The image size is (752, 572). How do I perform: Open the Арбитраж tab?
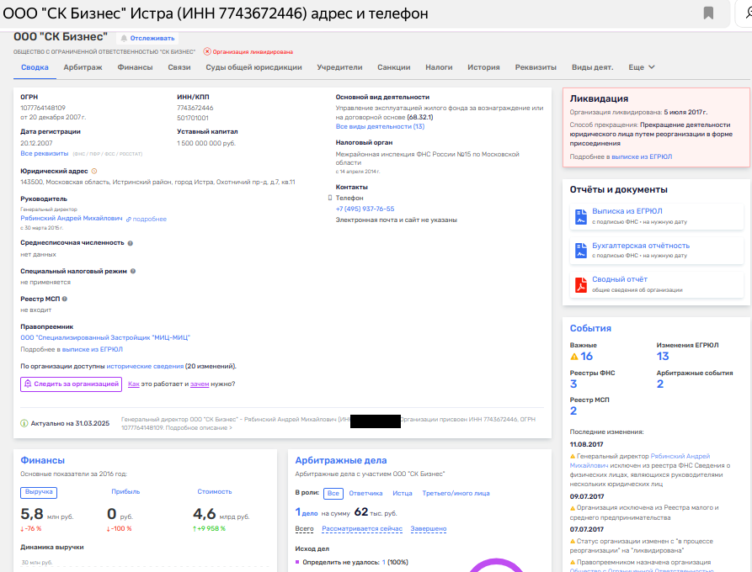[x=83, y=67]
